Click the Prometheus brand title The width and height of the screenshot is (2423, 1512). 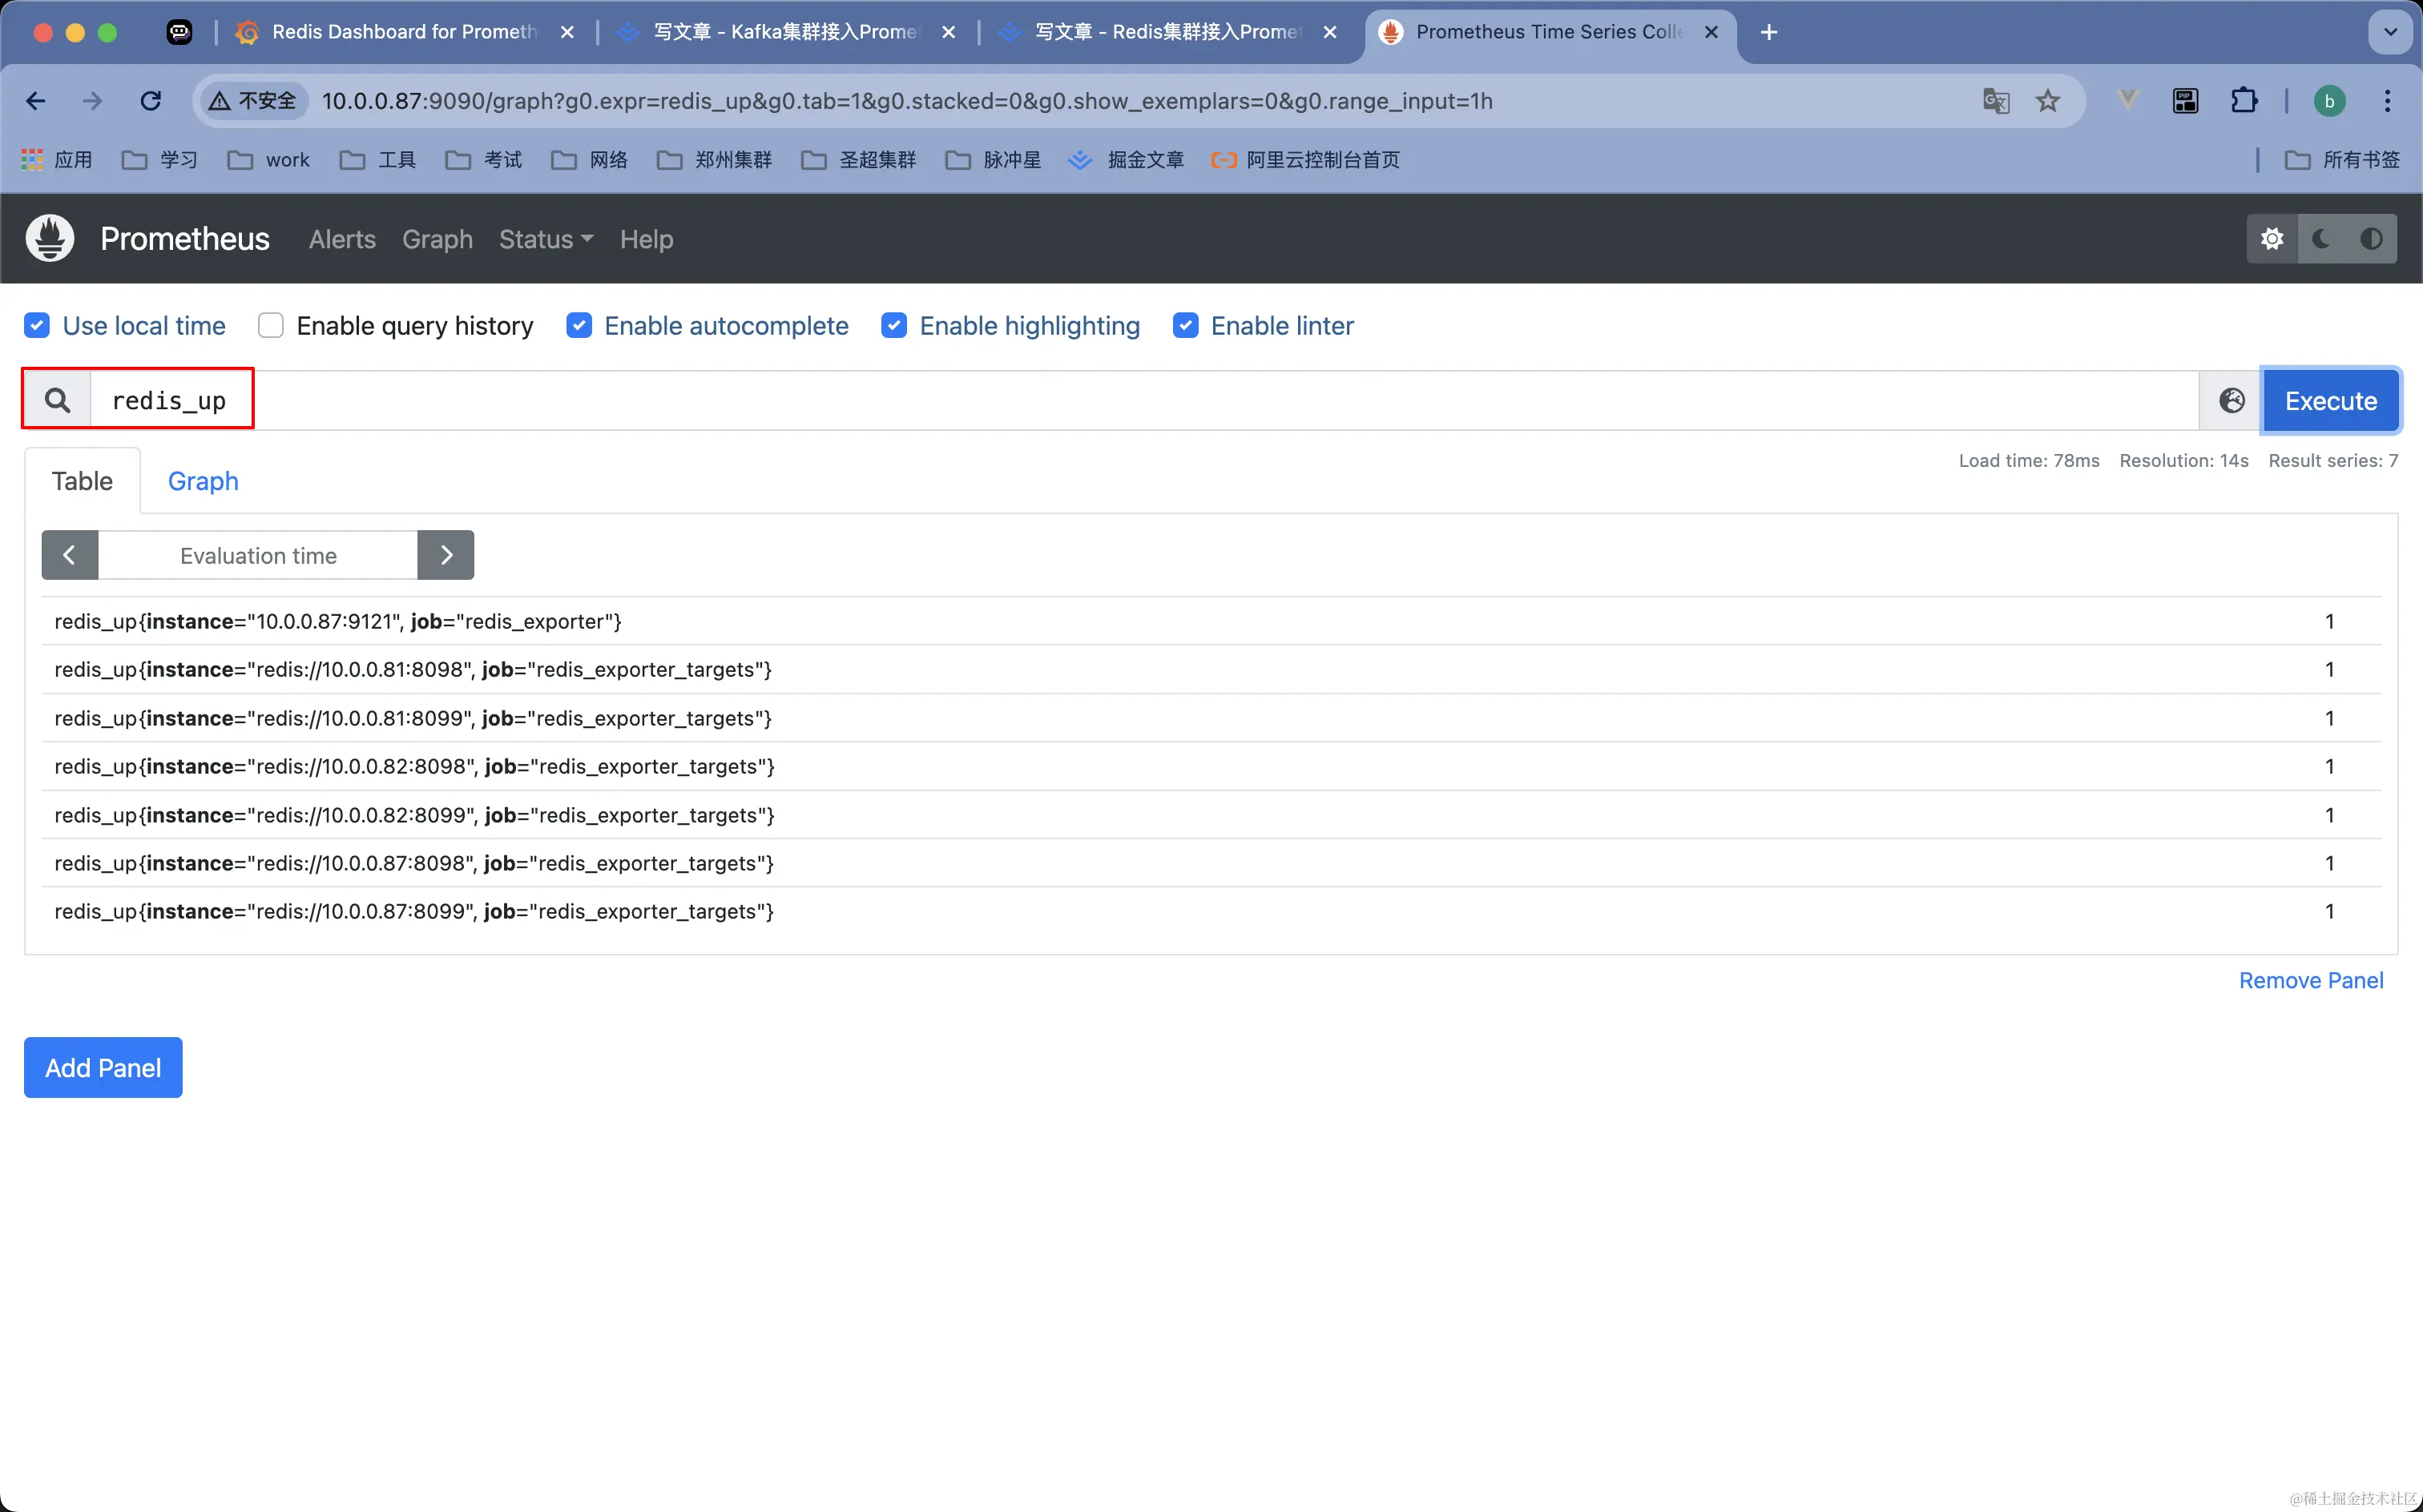click(x=185, y=239)
